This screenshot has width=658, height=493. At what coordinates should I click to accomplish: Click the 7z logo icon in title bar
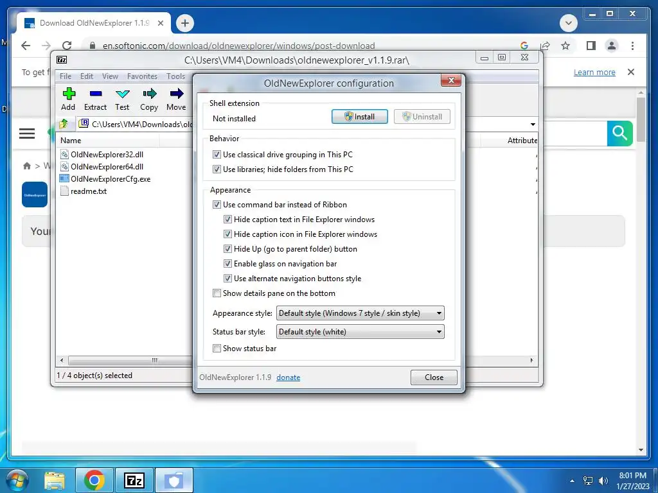[x=62, y=60]
